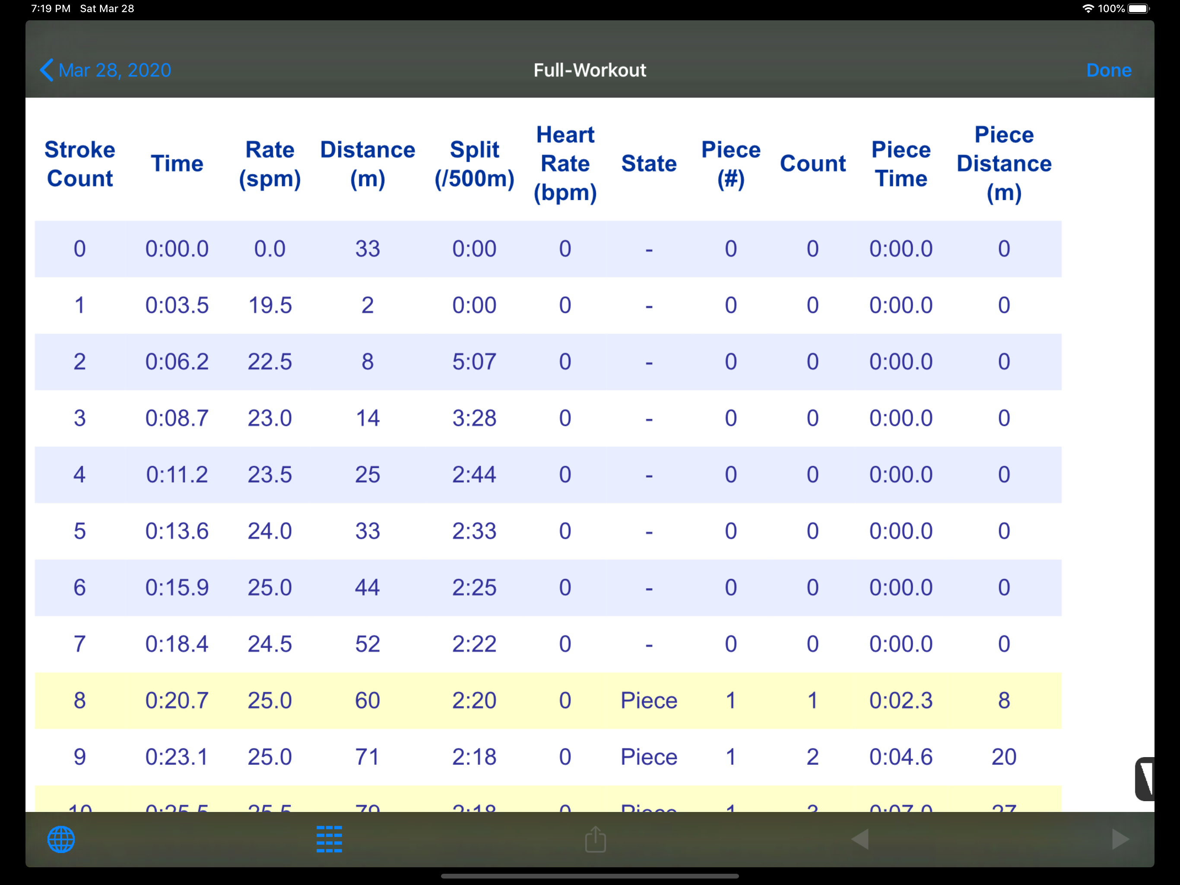Tap the side edge pull tab
The height and width of the screenshot is (885, 1180).
click(x=1145, y=779)
